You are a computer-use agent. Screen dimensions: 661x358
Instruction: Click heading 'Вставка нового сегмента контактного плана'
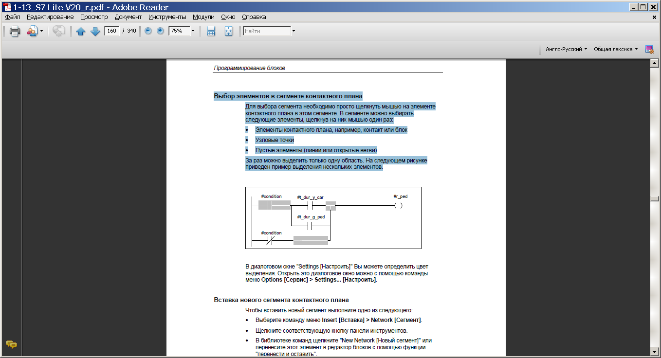(x=281, y=300)
